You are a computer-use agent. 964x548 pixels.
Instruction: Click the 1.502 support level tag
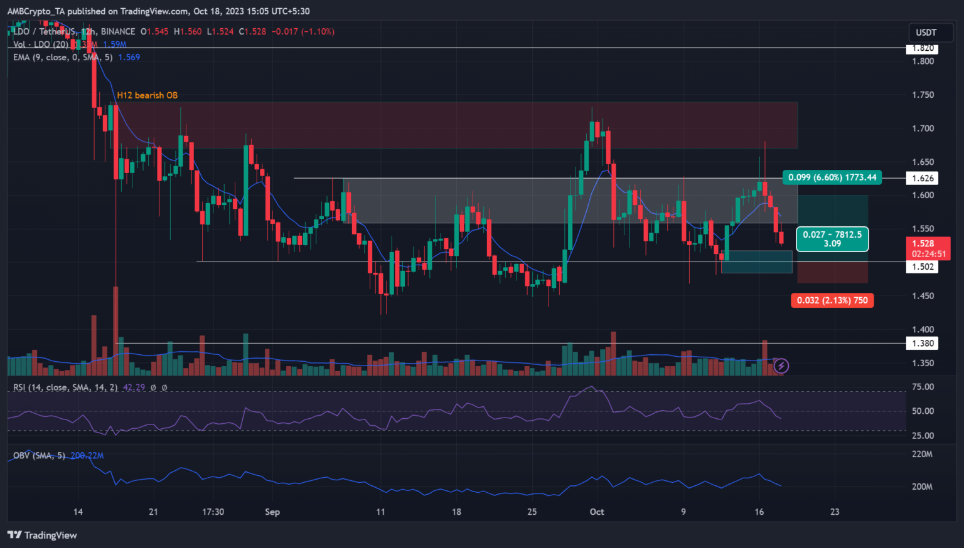923,266
